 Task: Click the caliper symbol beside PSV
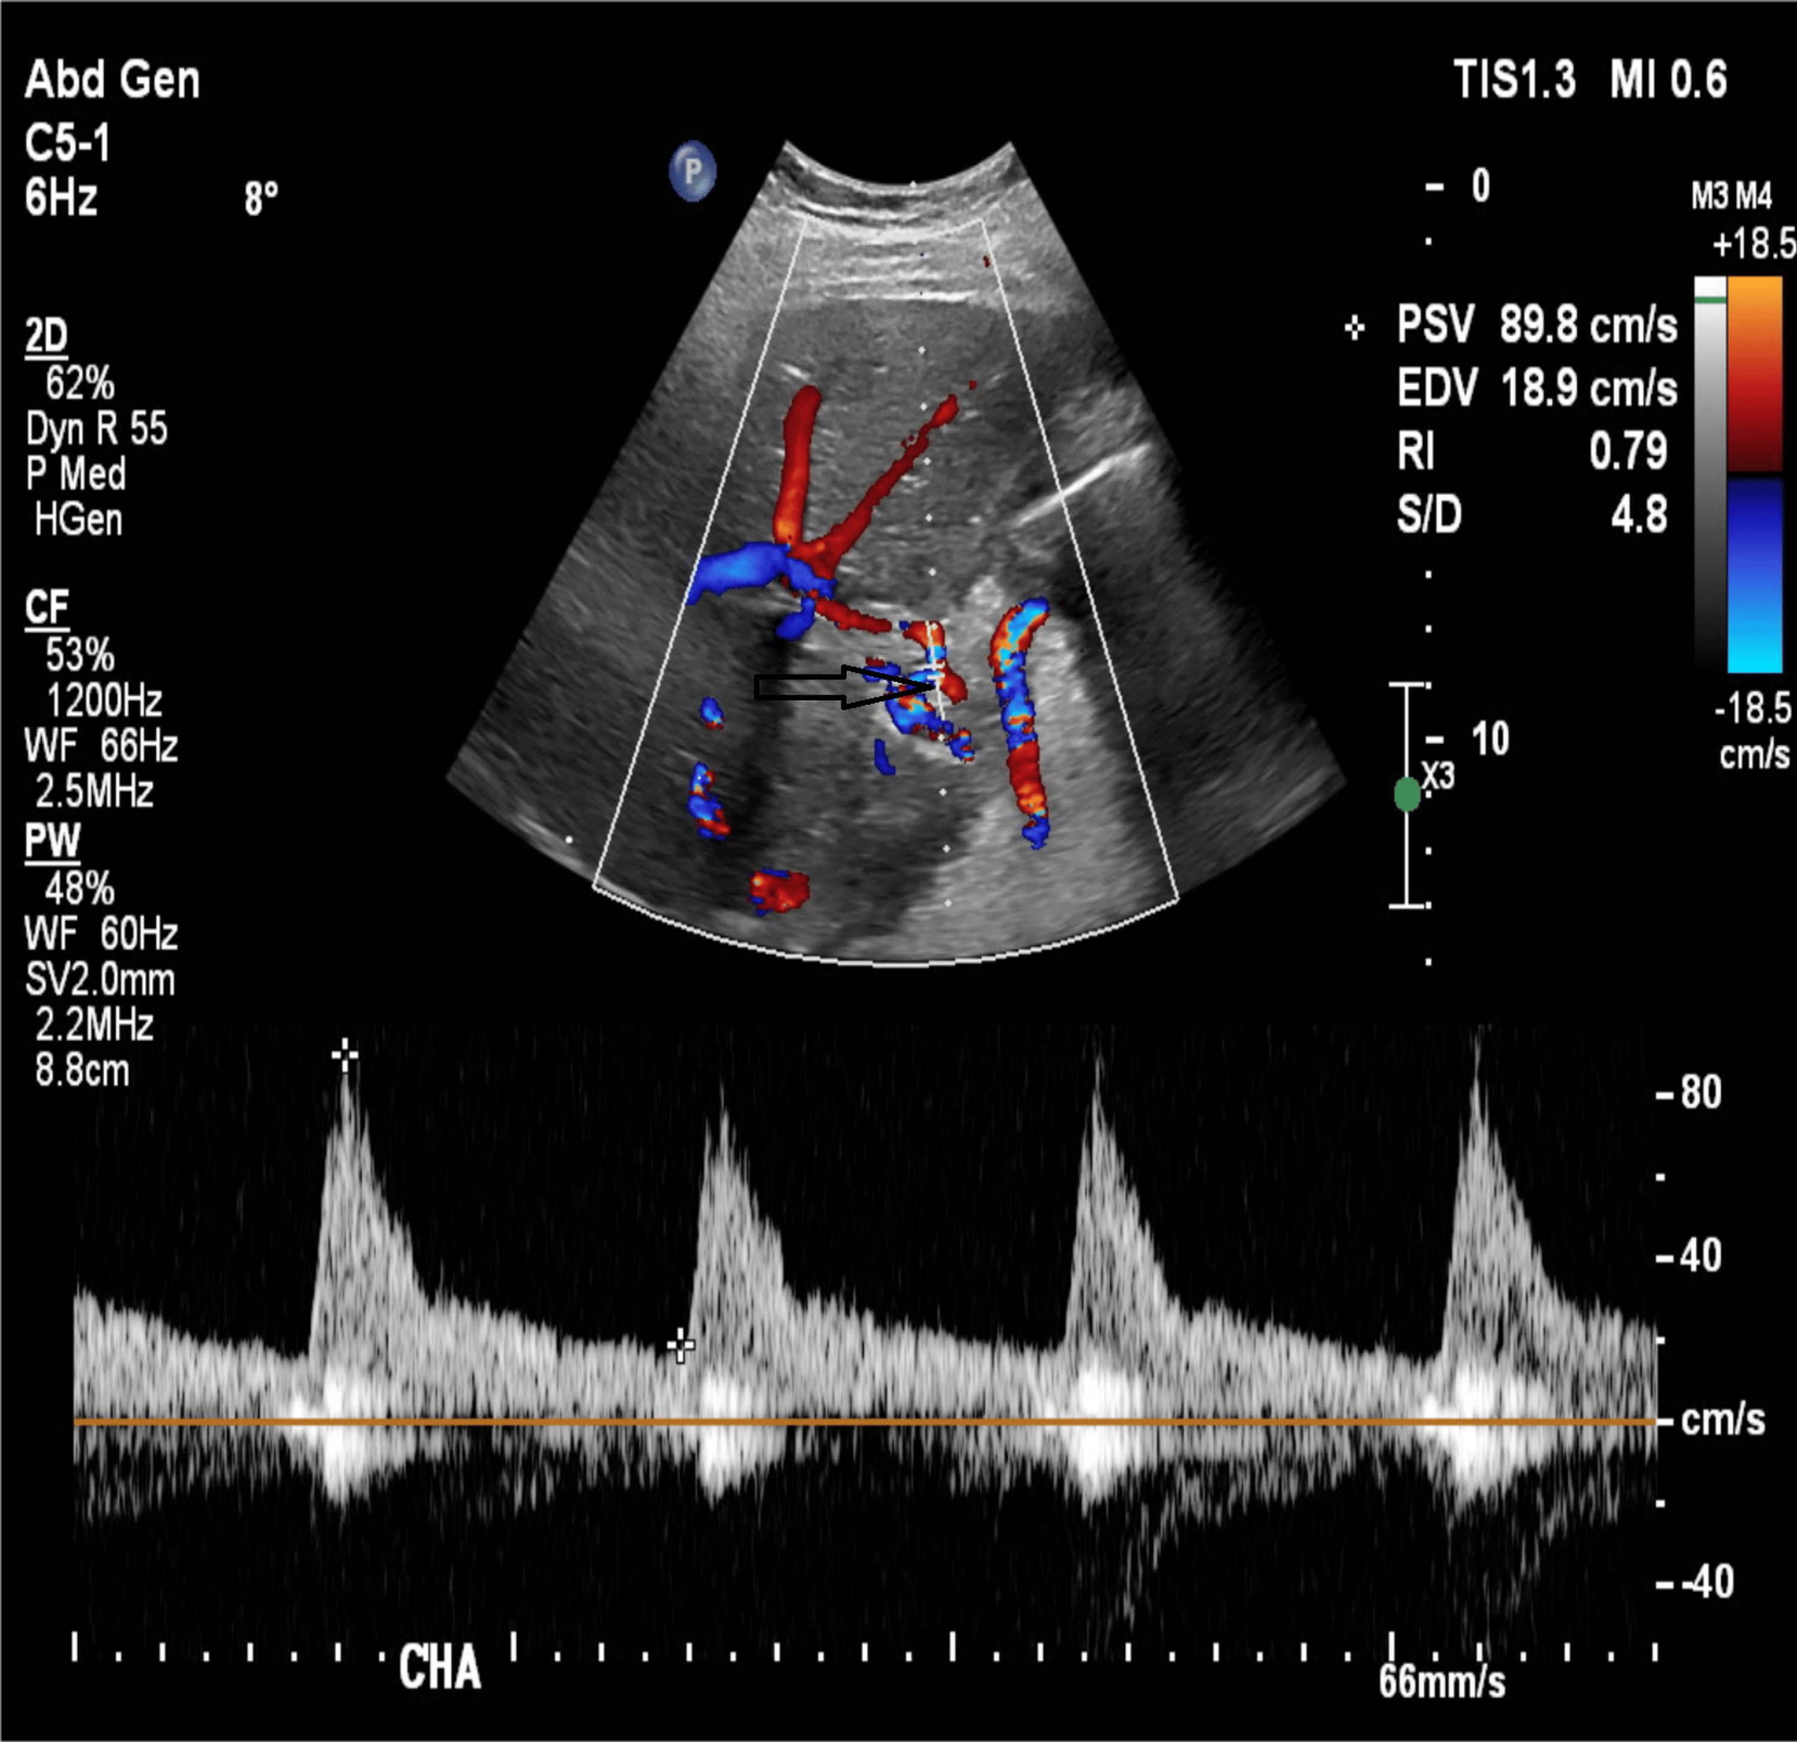click(1354, 328)
